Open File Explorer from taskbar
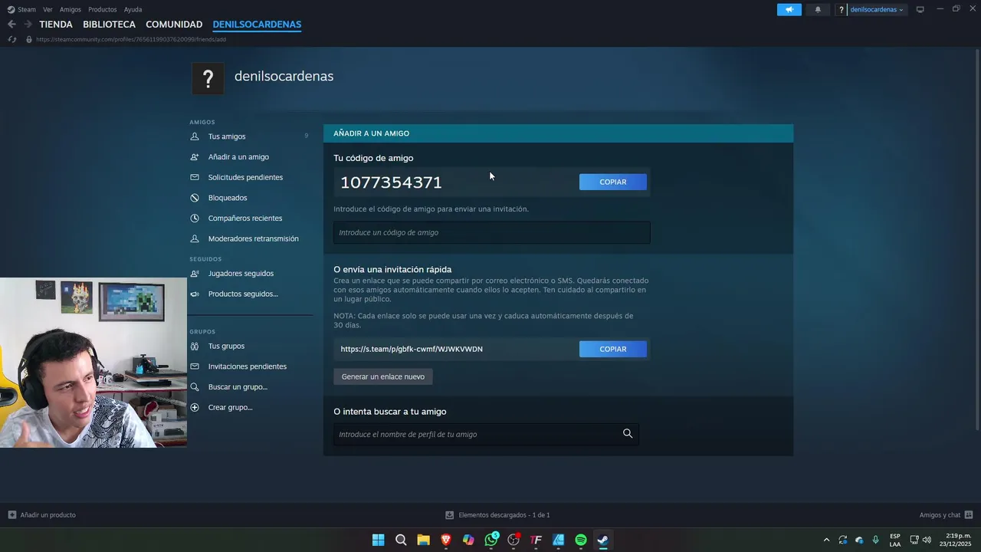Viewport: 981px width, 552px height. click(423, 540)
